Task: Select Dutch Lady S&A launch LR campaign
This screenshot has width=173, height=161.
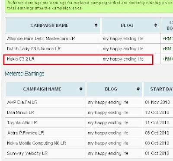Action: point(34,49)
